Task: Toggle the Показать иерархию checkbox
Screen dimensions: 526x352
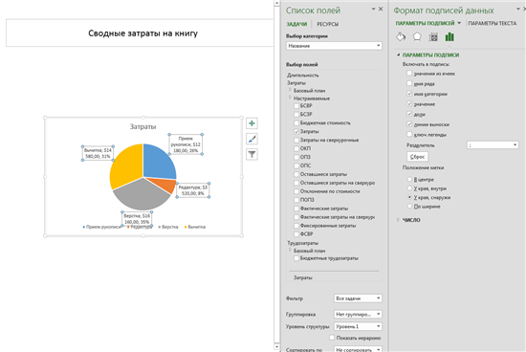Action: tap(332, 338)
